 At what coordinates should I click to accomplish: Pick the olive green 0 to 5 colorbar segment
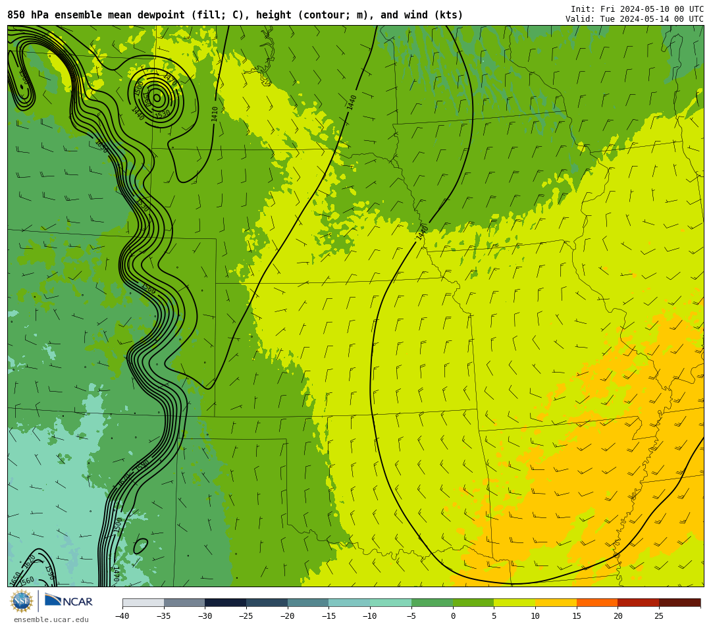[x=473, y=602]
